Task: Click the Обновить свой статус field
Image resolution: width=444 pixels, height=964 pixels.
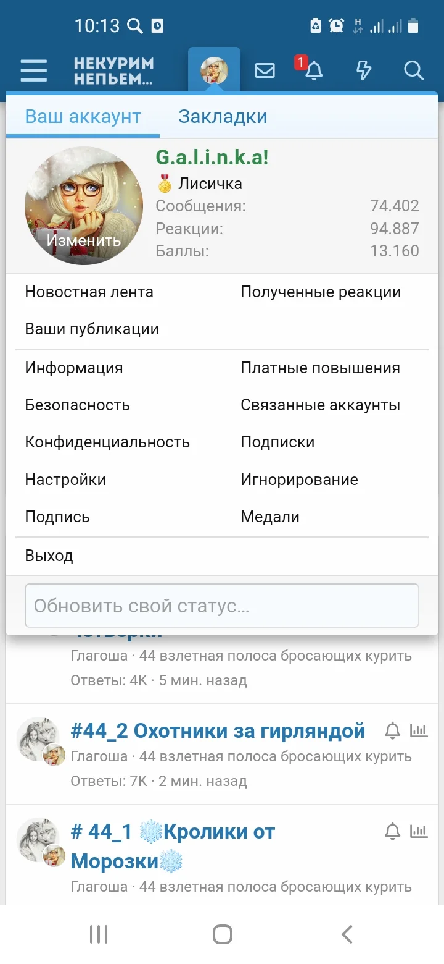Action: pos(222,605)
